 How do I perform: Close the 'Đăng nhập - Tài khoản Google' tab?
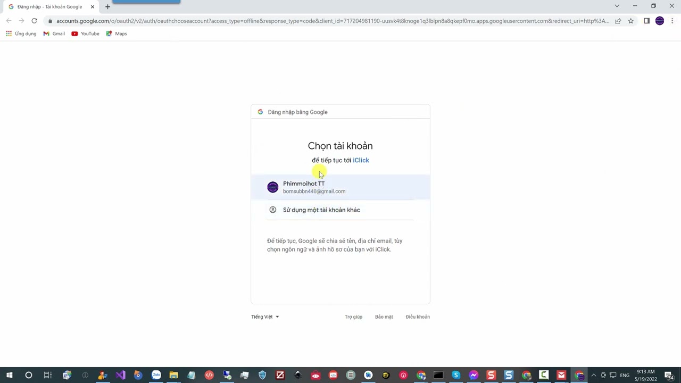pos(92,7)
